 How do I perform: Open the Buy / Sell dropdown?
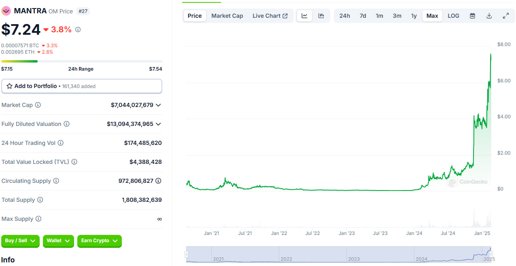tap(20, 241)
